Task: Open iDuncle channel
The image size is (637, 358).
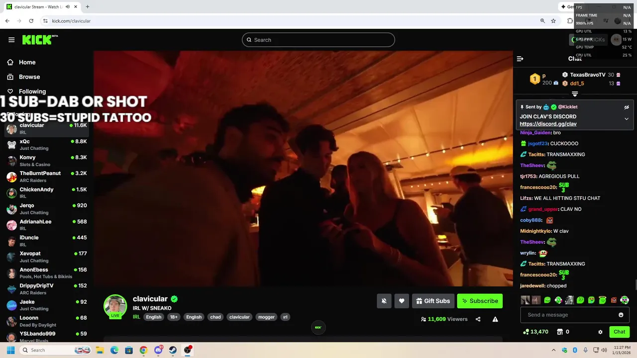Action: [x=47, y=241]
